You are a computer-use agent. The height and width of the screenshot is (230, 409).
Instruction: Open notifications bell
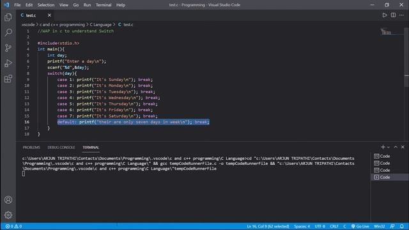pos(402,226)
